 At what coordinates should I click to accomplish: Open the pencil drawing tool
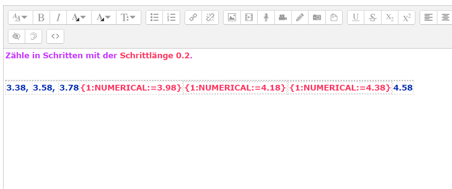click(300, 18)
